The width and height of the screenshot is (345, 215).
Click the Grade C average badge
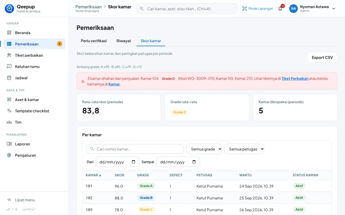pos(179,112)
